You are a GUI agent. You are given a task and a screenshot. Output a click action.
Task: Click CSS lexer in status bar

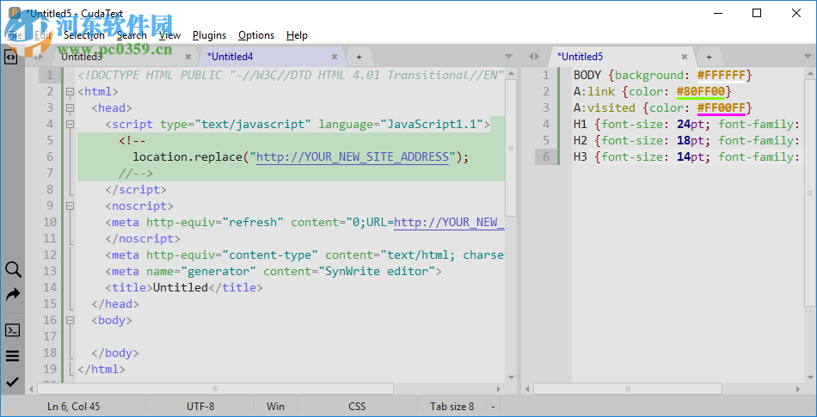point(358,407)
